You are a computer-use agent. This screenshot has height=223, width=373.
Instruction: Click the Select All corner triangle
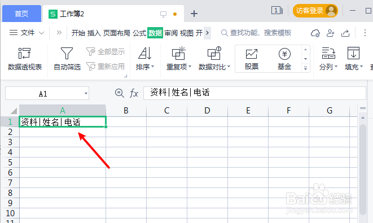point(14,111)
